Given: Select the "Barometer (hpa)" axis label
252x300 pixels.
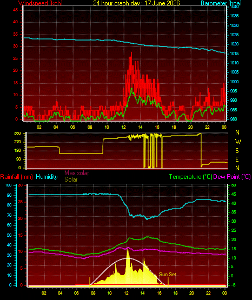Looking at the screenshot, I should pos(221,3).
